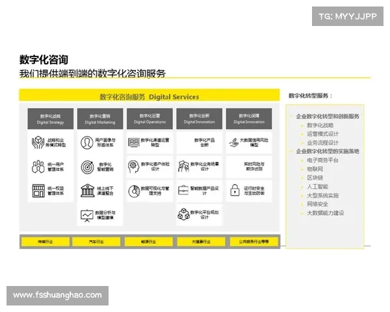Click the 汽车行业 yellow industry box
This screenshot has width=390, height=312.
click(x=96, y=242)
